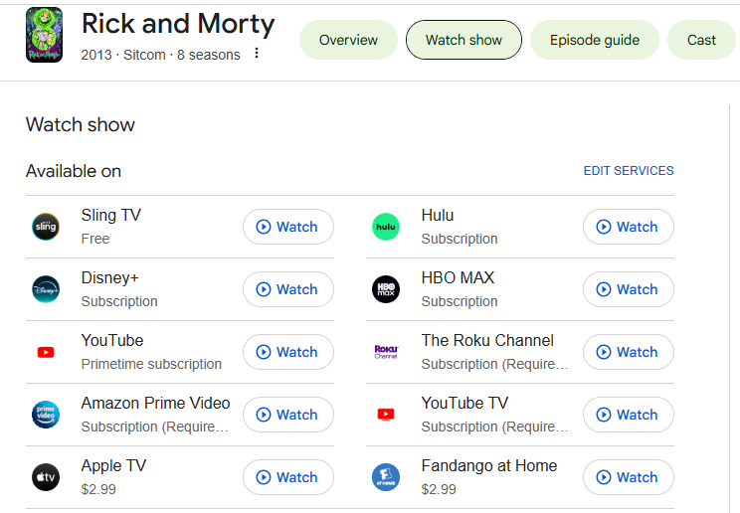
Task: Click the Disney+ logo icon
Action: coord(46,289)
